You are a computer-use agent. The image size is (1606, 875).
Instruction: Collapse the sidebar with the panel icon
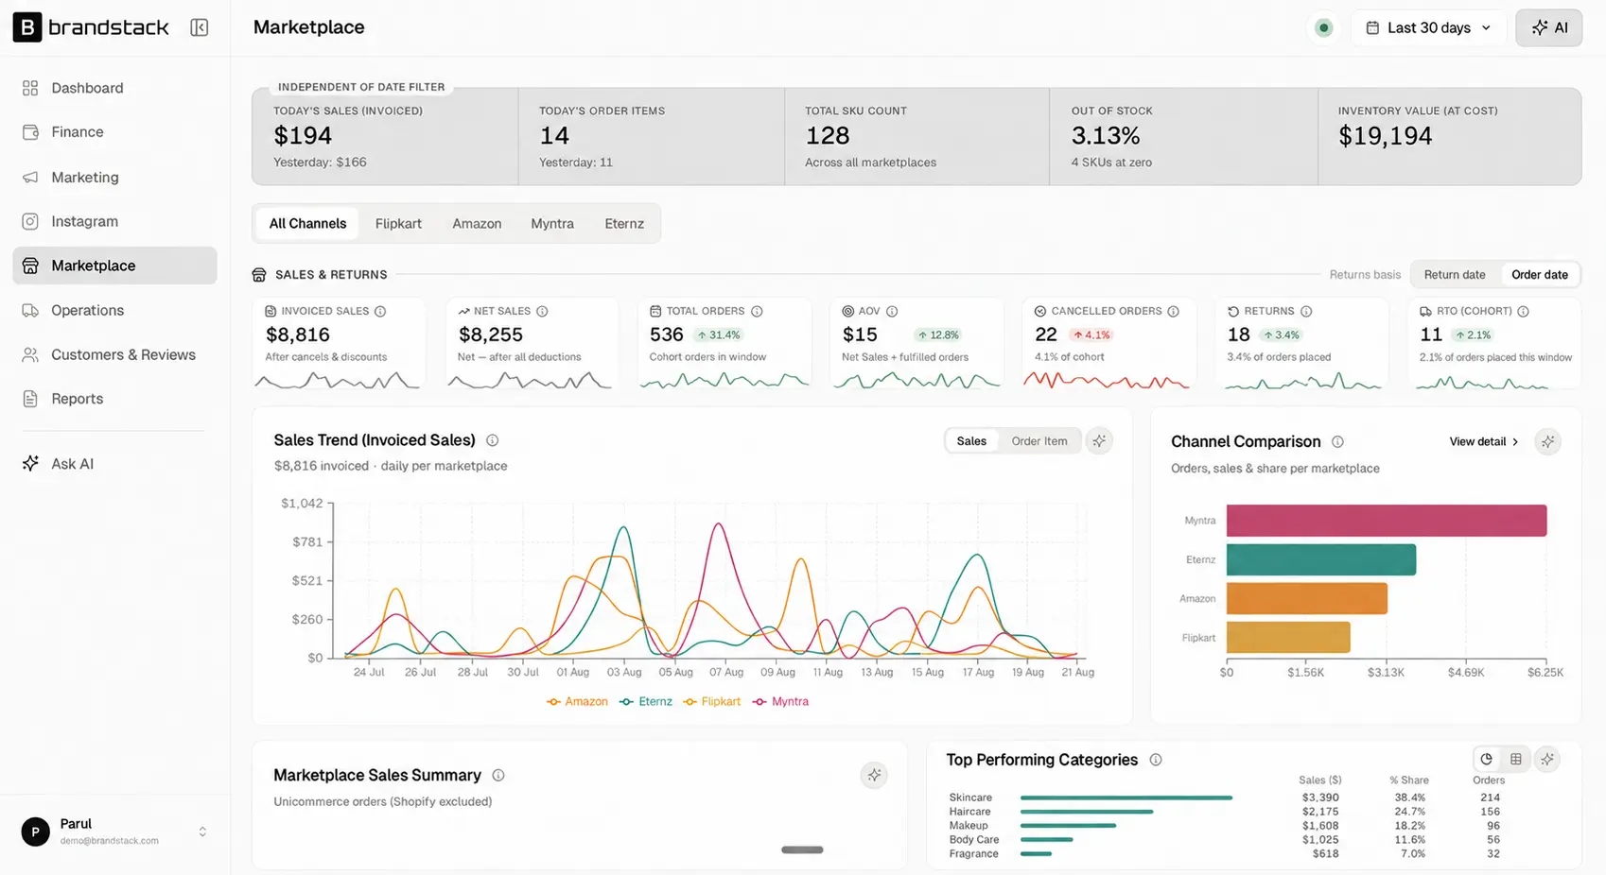[x=200, y=27]
